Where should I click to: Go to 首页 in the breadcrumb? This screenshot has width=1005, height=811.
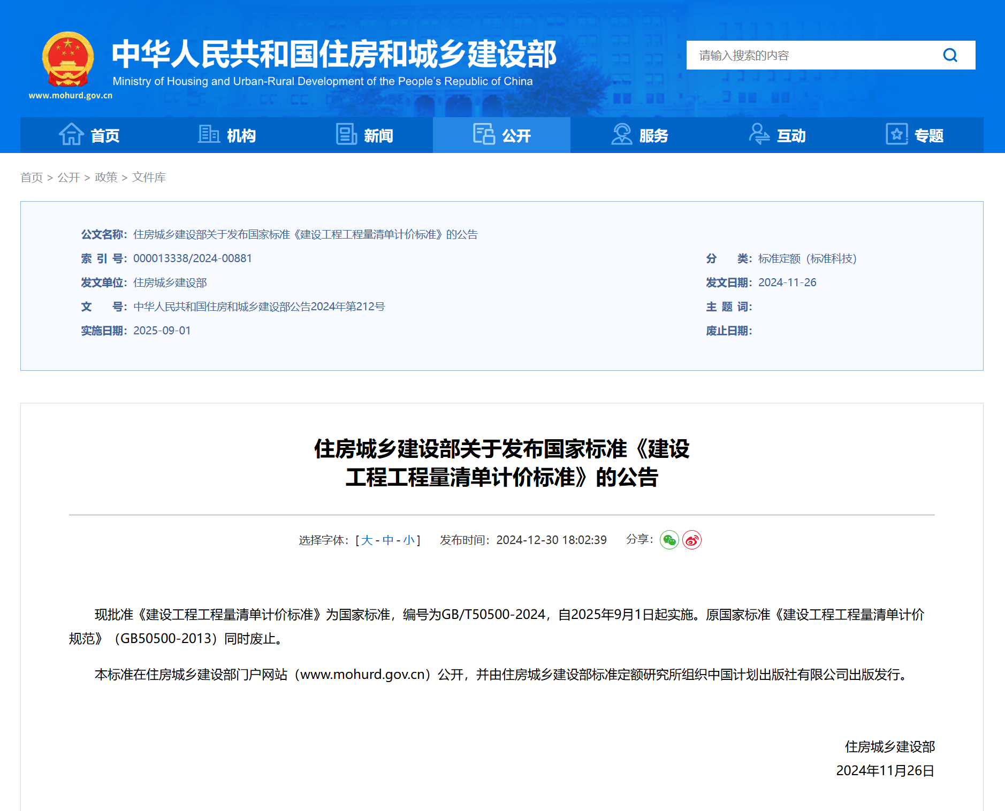(x=32, y=178)
